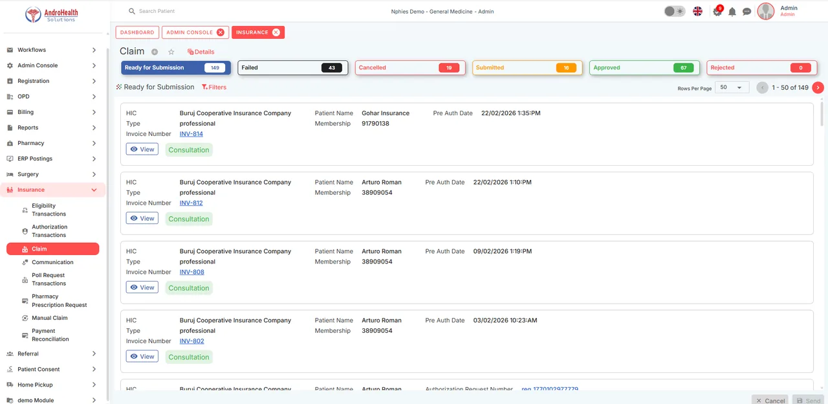Open the chat messages icon
Image resolution: width=828 pixels, height=404 pixels.
tap(746, 12)
